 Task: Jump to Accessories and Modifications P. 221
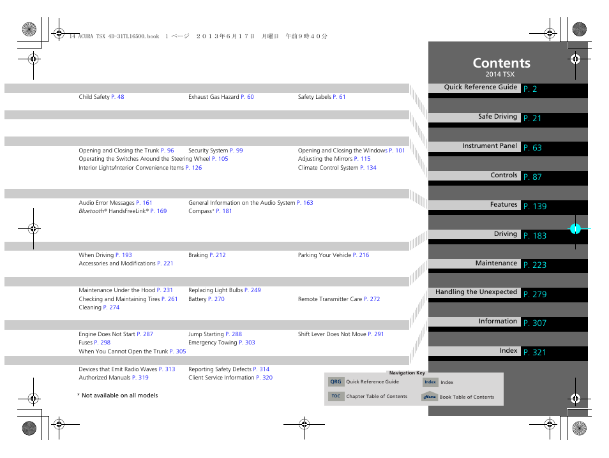[126, 263]
